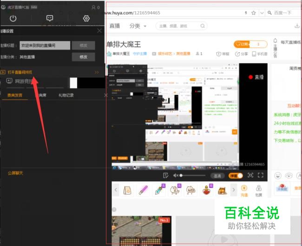
Task: Open the emoji smiley picker in chat
Action: point(278,176)
